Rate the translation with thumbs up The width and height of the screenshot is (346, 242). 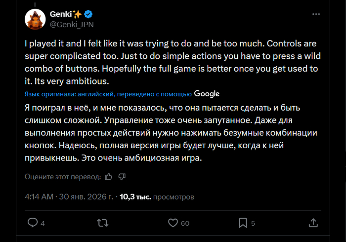[x=109, y=176]
